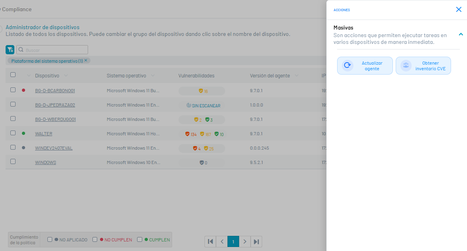This screenshot has width=467, height=251.
Task: Click the Actualizar agente refresh icon
Action: (x=347, y=65)
